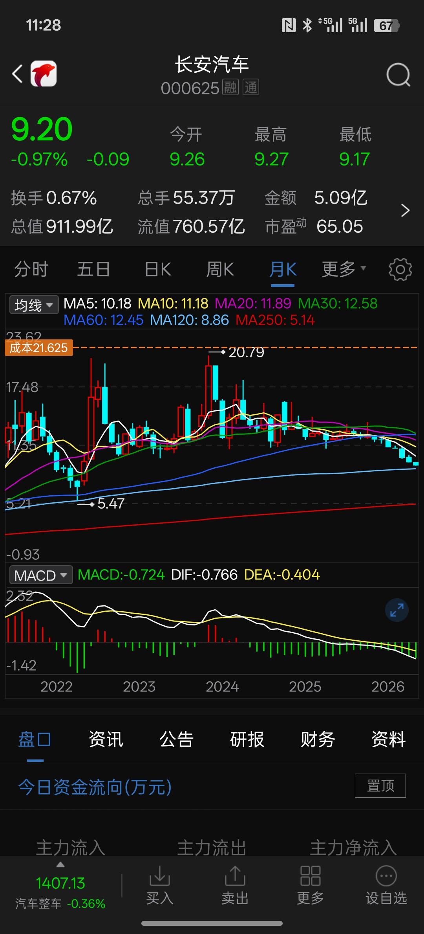Tap the back arrow icon
424x934 pixels.
tap(17, 74)
